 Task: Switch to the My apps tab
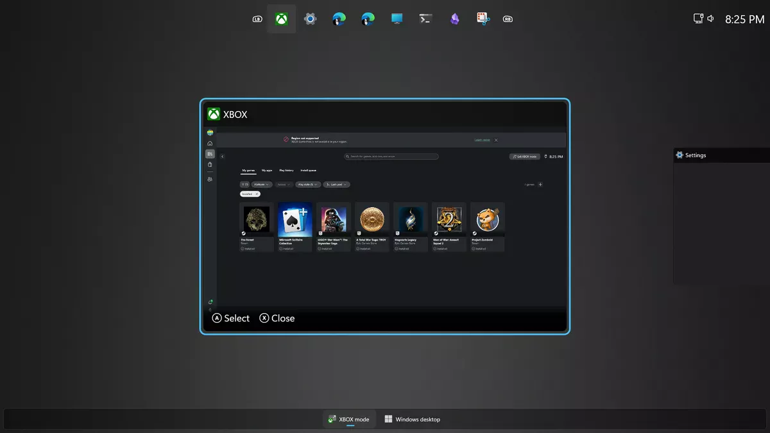click(267, 171)
